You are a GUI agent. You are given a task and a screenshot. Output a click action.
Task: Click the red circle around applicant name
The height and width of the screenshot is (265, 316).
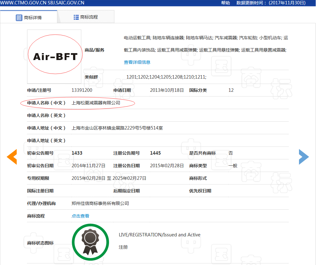point(78,103)
